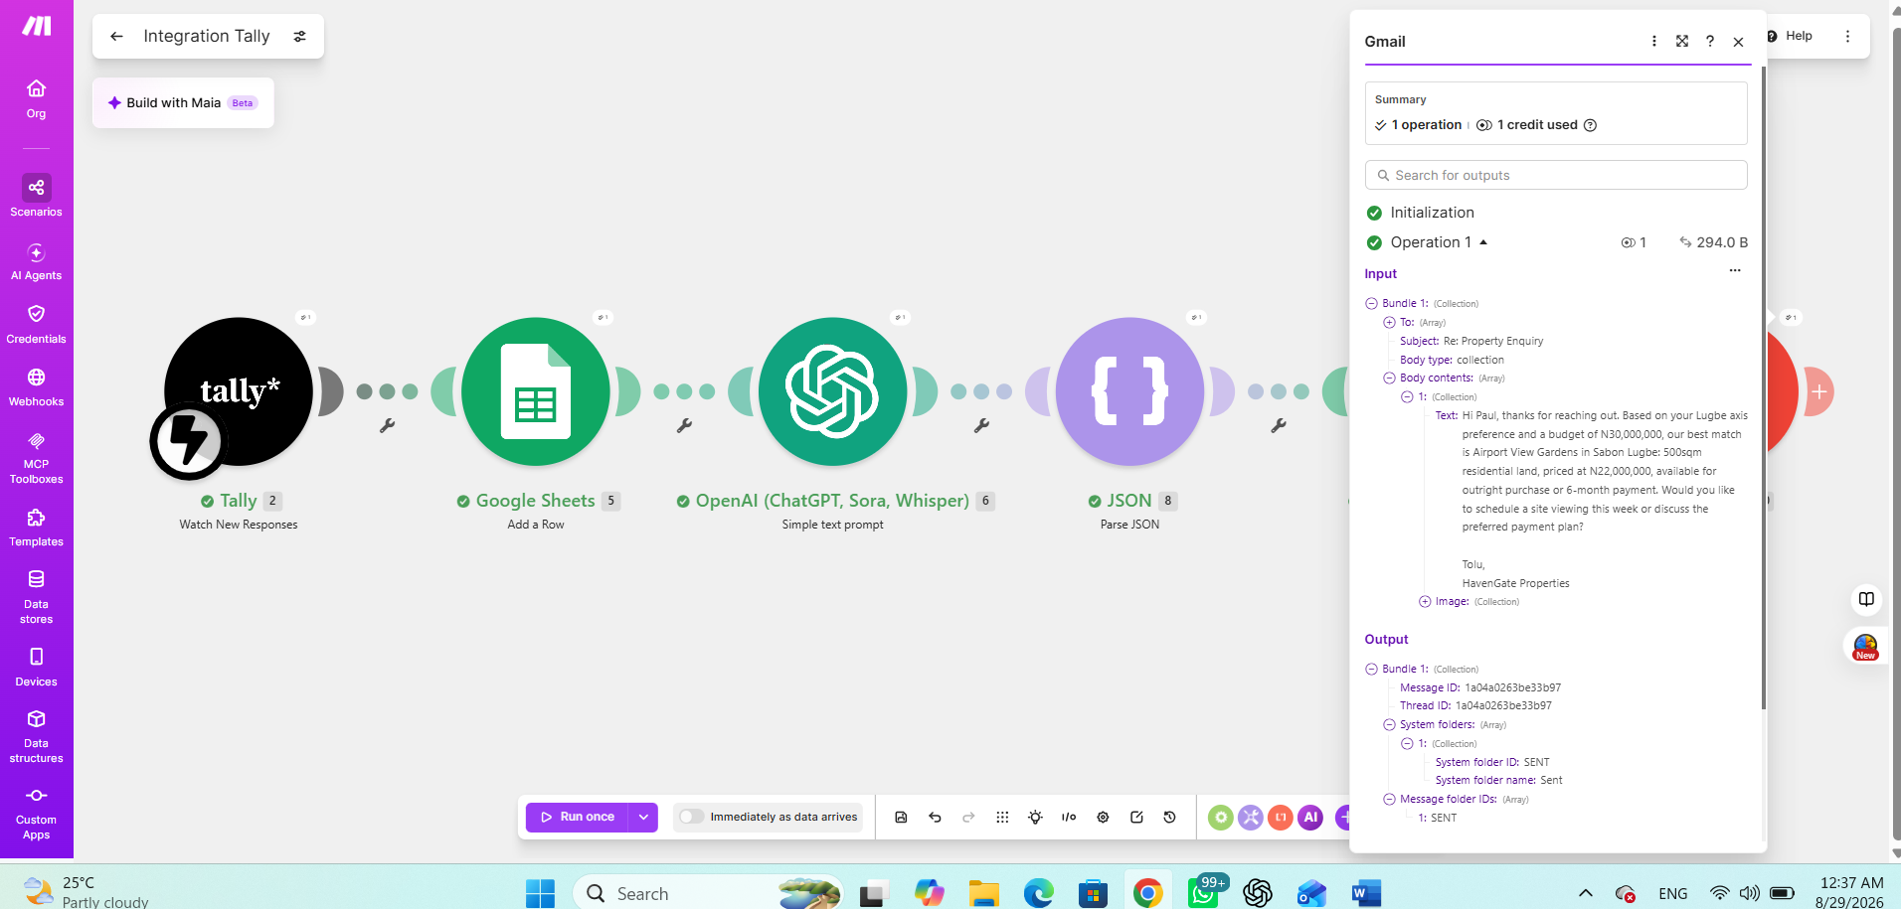This screenshot has width=1901, height=909.
Task: Click the Google Sheets module
Action: (x=536, y=391)
